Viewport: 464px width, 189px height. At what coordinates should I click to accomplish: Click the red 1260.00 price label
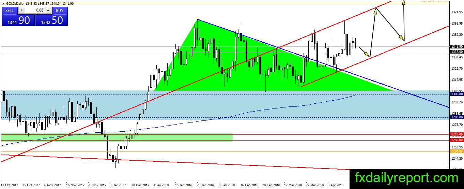457,140
